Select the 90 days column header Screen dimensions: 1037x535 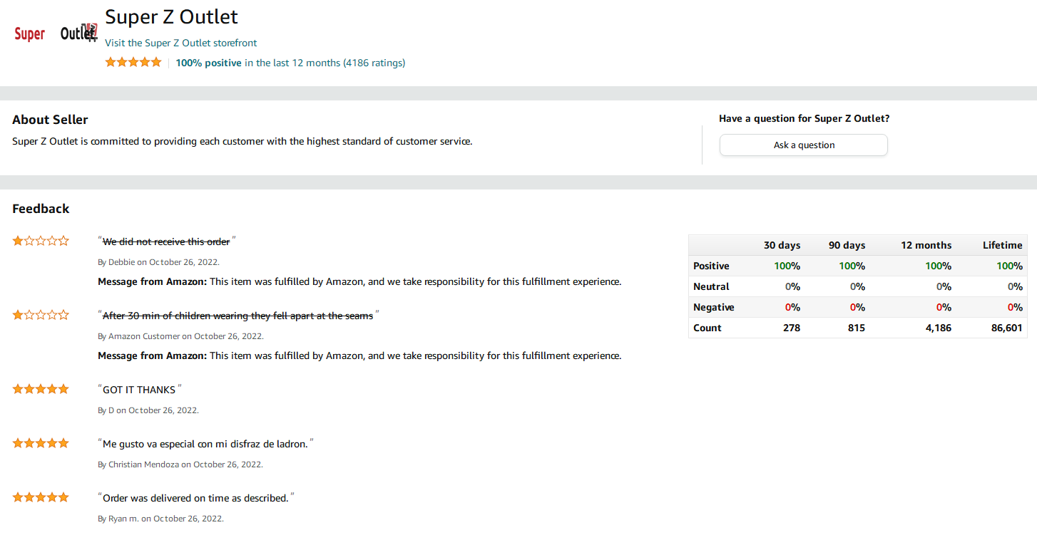847,245
